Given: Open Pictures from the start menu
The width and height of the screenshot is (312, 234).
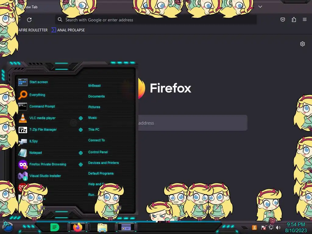Looking at the screenshot, I should click(x=94, y=107).
